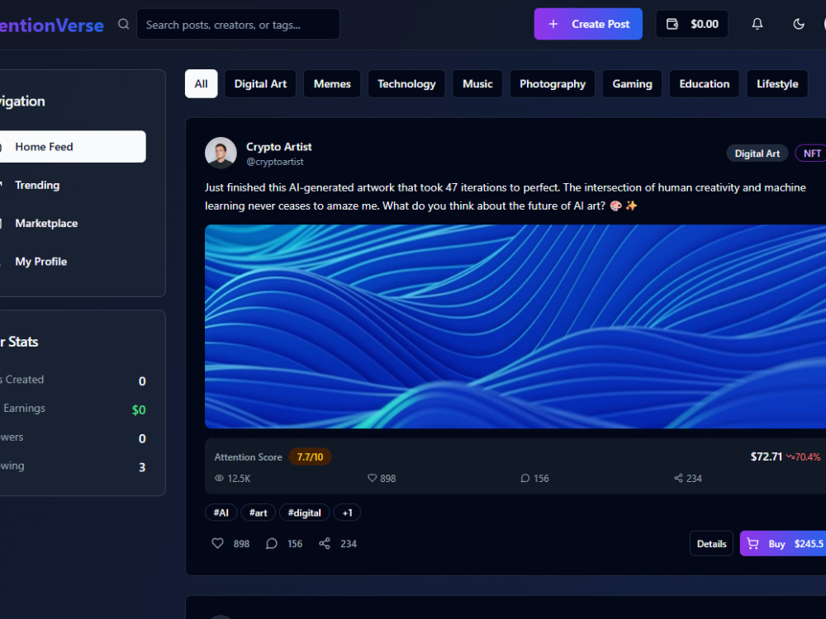Switch to Gaming category

coord(632,83)
